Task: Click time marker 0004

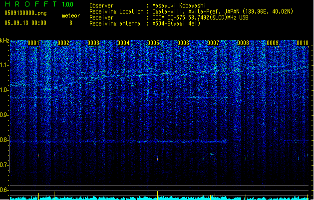Action: tap(123, 42)
